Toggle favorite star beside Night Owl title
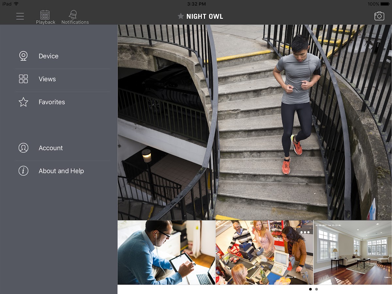The height and width of the screenshot is (294, 392). pos(181,16)
